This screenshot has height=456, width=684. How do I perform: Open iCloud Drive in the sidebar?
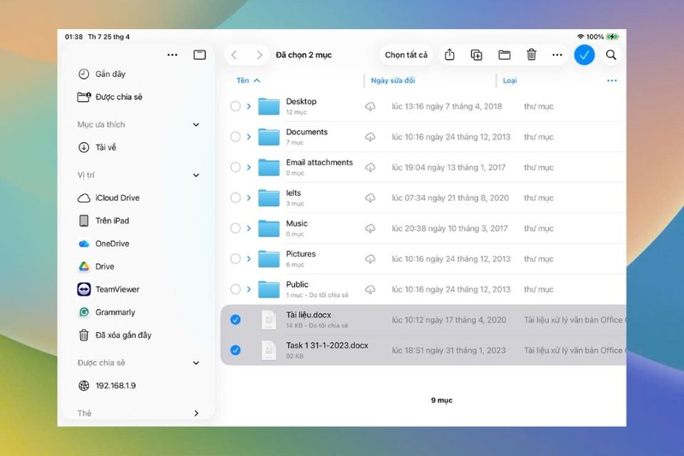(x=109, y=198)
